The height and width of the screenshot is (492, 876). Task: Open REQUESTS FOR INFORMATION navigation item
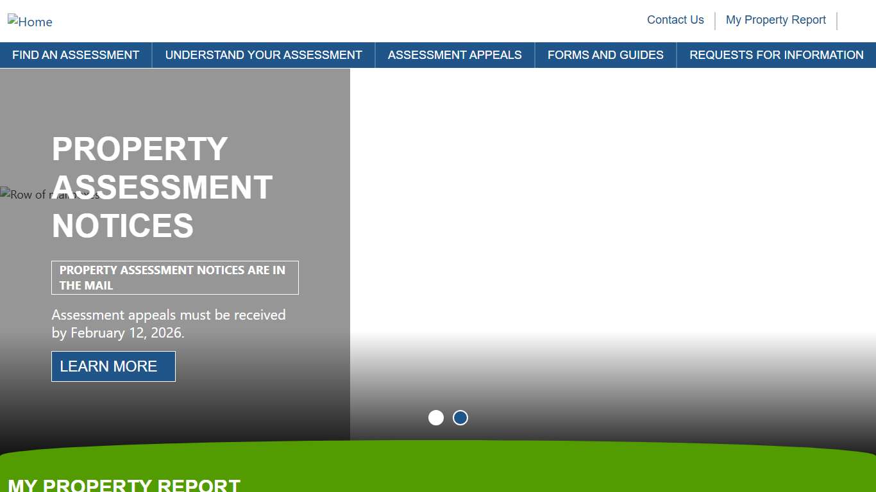click(776, 55)
